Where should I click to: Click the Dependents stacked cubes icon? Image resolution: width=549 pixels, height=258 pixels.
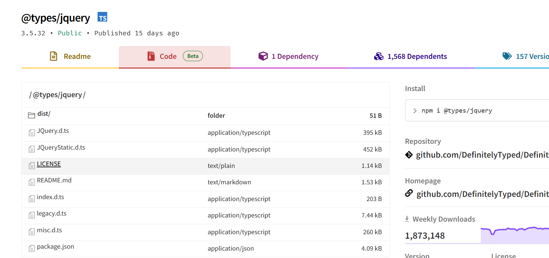pyautogui.click(x=379, y=56)
